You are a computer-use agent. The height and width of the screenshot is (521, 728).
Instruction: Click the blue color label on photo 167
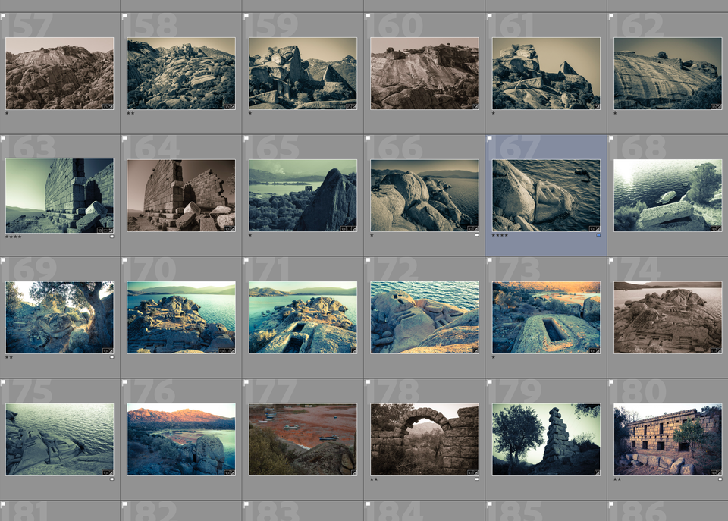[x=598, y=235]
